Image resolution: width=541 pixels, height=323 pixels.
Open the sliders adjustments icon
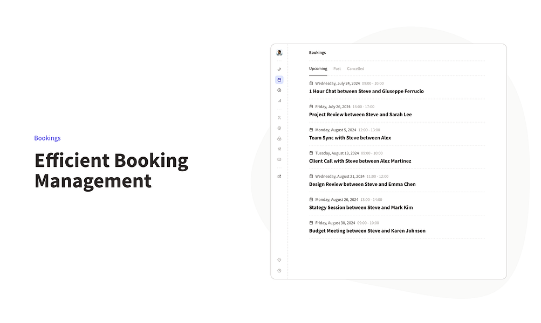click(279, 149)
